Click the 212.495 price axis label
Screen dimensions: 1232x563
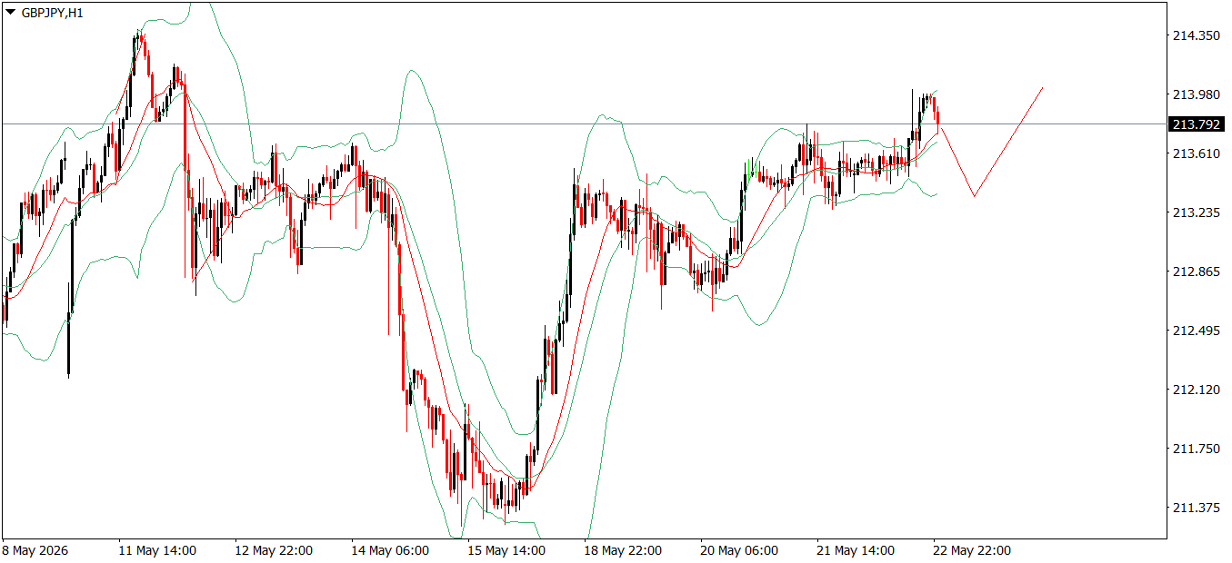click(x=1197, y=331)
